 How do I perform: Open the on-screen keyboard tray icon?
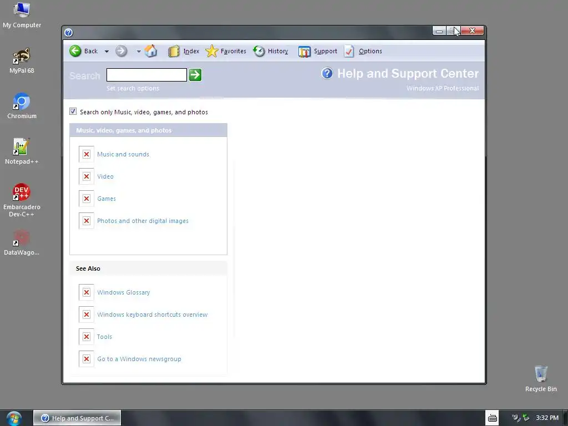(493, 418)
